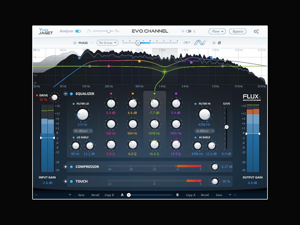
Task: Open the No Group dropdown
Action: [x=107, y=43]
